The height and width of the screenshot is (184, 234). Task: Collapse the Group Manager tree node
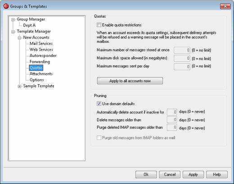13,20
